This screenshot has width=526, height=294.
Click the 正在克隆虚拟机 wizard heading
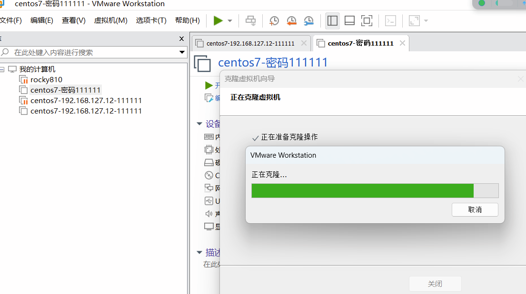(x=255, y=97)
